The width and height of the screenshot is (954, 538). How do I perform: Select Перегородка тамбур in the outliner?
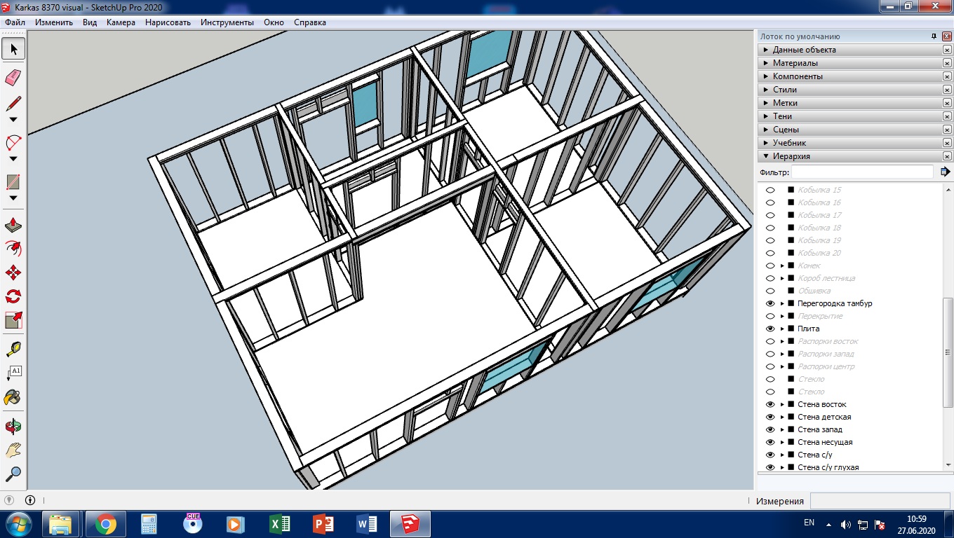pos(835,303)
